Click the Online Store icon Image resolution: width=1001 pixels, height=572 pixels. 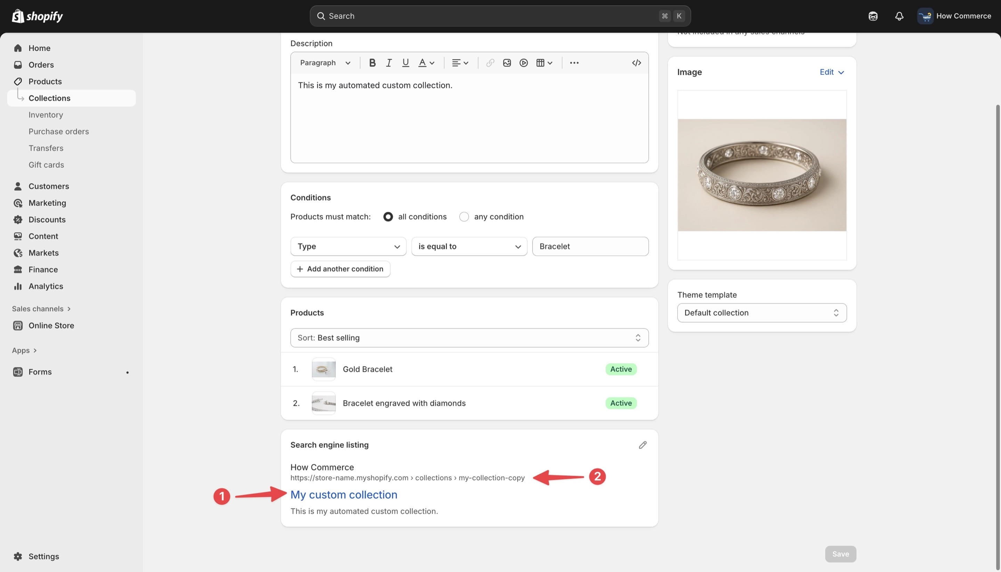tap(18, 326)
